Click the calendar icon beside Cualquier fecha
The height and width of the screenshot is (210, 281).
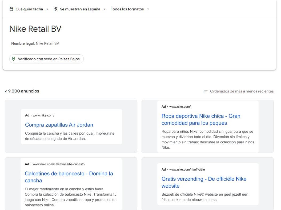[x=11, y=9]
